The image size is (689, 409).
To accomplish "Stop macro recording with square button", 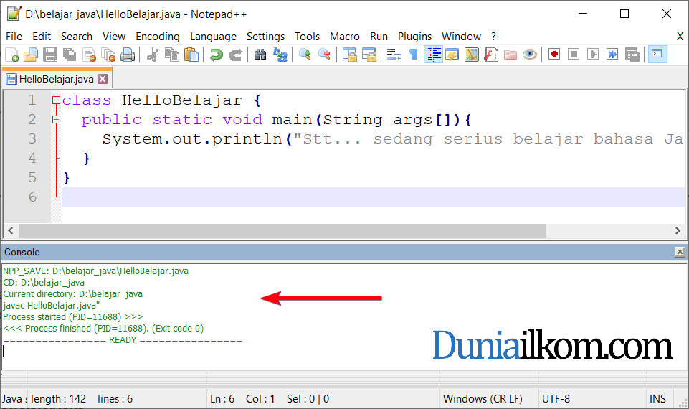I will coord(574,55).
